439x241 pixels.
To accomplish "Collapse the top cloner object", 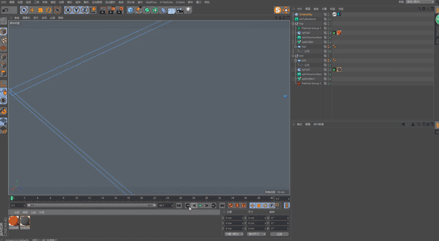I will tap(295, 46).
